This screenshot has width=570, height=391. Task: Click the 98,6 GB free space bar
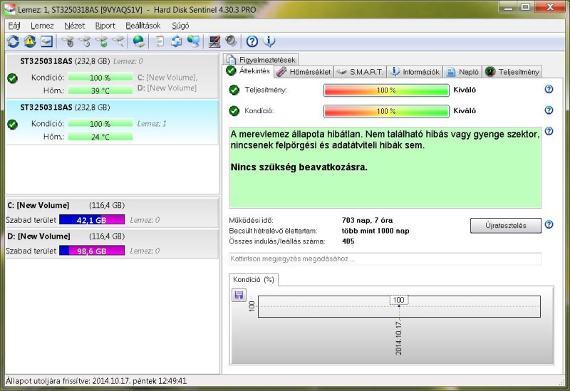pyautogui.click(x=92, y=251)
